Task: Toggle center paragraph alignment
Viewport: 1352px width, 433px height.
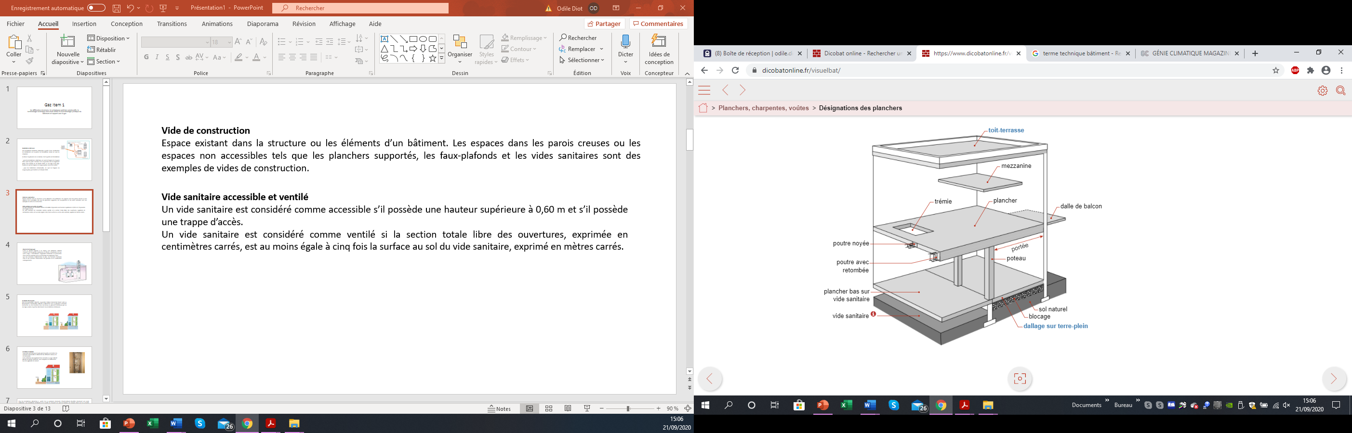Action: pyautogui.click(x=292, y=57)
